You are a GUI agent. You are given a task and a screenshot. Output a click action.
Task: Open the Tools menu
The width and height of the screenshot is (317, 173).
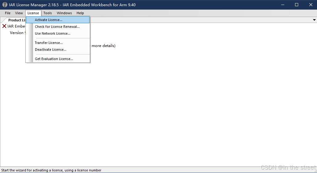point(48,13)
